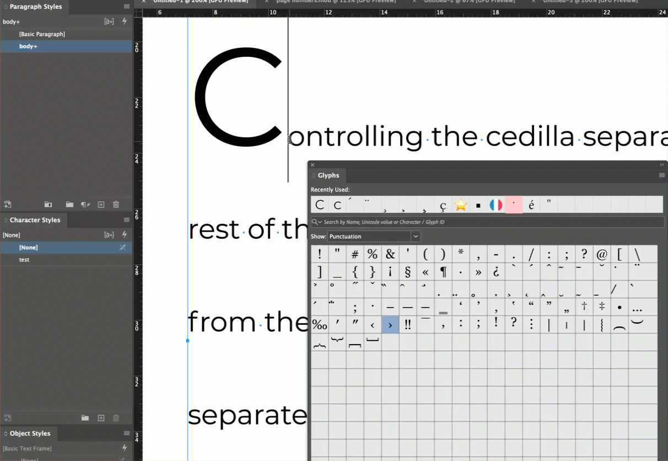Open the Paragraph Styles panel menu
The width and height of the screenshot is (668, 461).
tap(127, 7)
